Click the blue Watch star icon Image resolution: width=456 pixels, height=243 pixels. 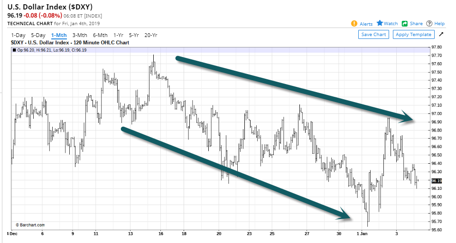[380, 23]
